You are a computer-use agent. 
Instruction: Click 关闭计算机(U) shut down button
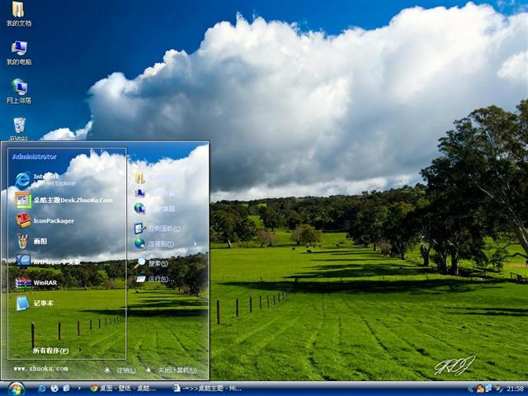(172, 370)
